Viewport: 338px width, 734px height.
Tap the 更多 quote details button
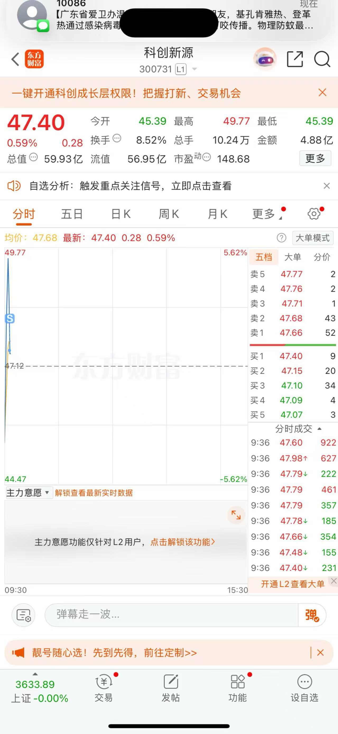point(315,158)
